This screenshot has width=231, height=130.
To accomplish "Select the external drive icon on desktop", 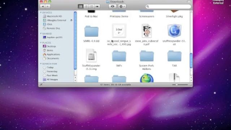I will 218,2.
